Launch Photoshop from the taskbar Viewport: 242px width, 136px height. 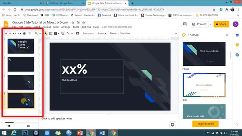tap(25, 133)
